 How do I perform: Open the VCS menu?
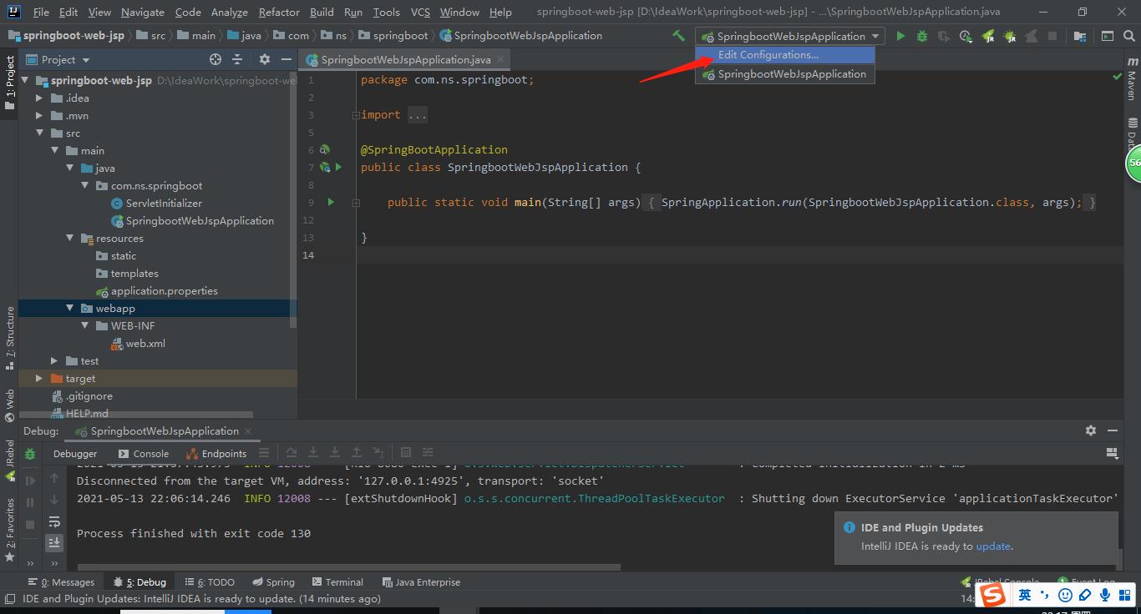click(420, 12)
